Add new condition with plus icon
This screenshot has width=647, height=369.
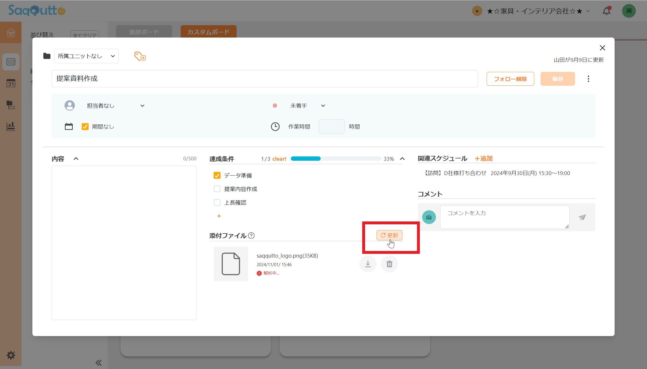click(x=219, y=216)
